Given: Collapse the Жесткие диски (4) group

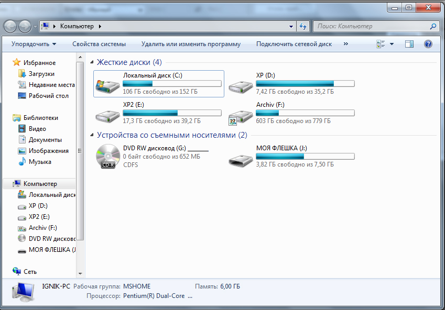Looking at the screenshot, I should 92,62.
